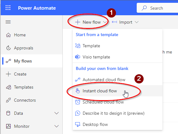Click the Start from a template heading

point(97,35)
